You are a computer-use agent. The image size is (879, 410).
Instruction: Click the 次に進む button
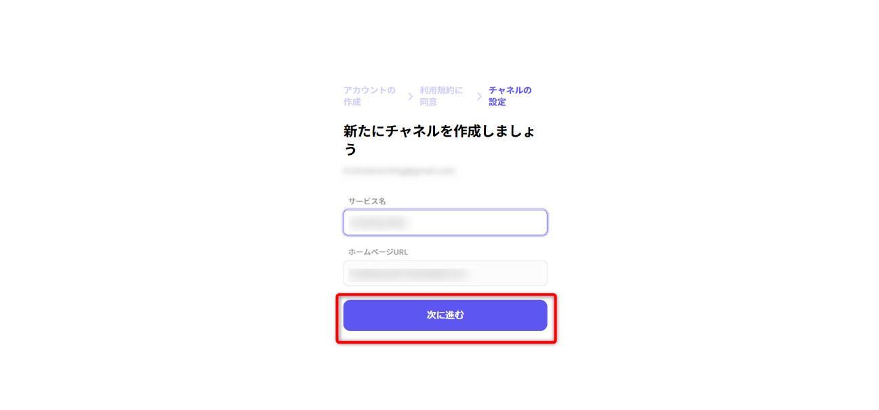[445, 315]
